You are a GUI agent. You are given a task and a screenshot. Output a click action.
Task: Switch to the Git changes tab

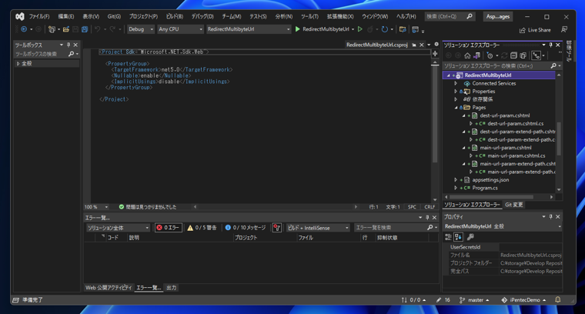(x=513, y=205)
